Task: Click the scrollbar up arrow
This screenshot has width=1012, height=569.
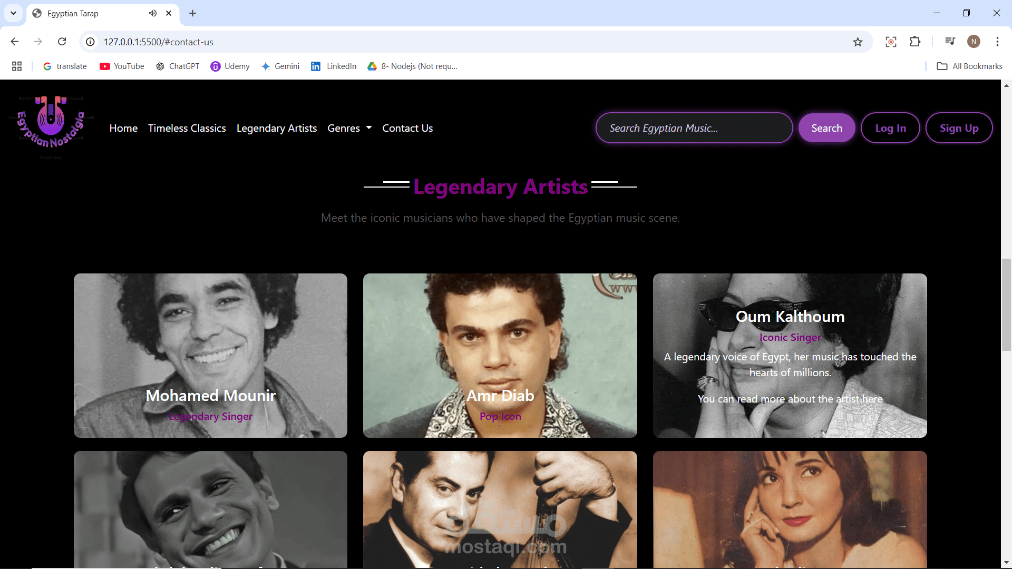Action: click(1006, 85)
